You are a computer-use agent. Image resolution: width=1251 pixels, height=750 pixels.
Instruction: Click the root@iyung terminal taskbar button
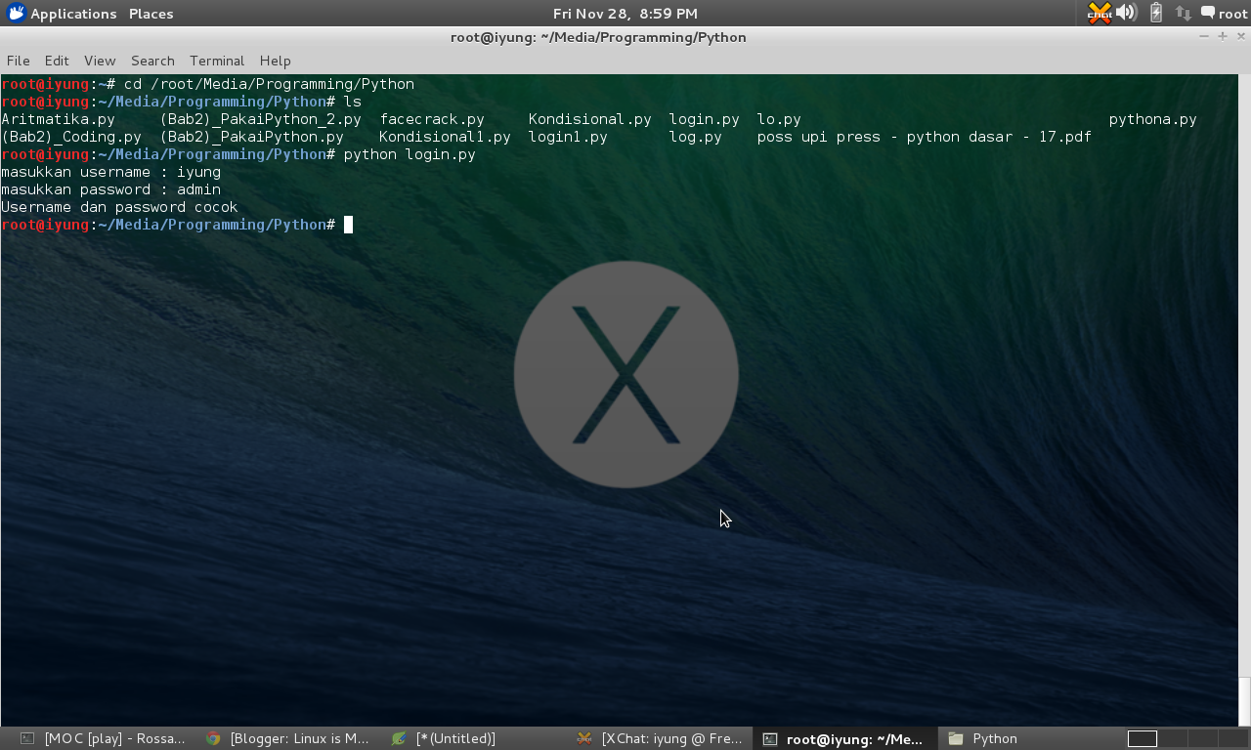844,738
